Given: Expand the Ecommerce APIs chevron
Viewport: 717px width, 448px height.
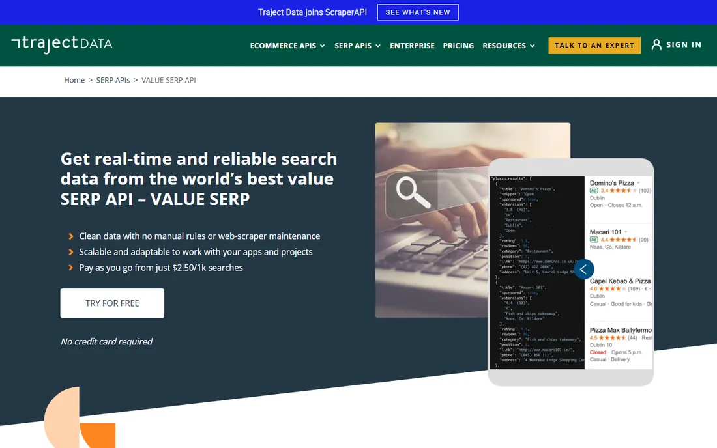Looking at the screenshot, I should pos(323,46).
